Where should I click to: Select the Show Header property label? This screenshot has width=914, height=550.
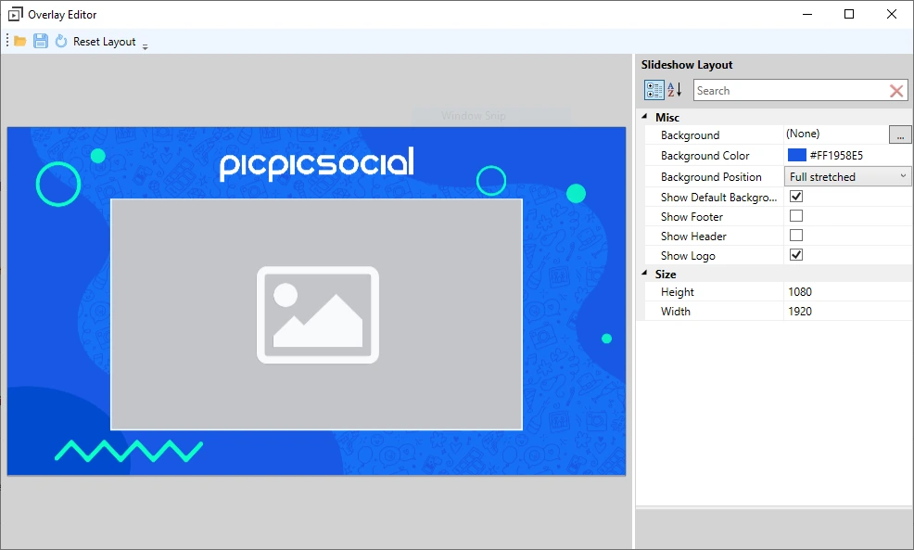pyautogui.click(x=693, y=237)
